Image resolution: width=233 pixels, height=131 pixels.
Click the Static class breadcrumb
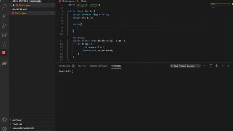coord(84,1)
